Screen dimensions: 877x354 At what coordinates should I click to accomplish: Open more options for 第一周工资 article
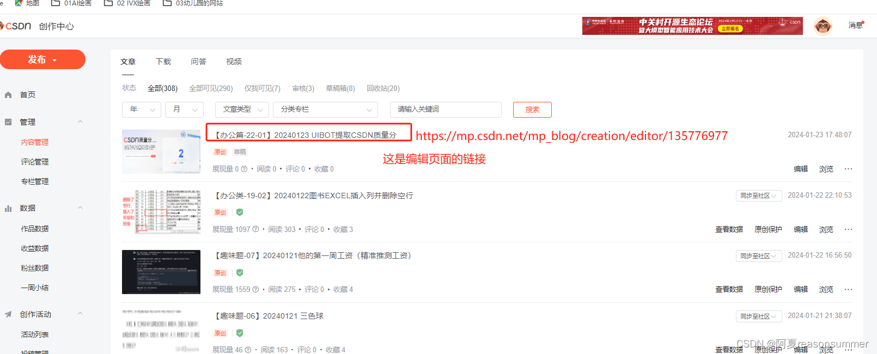(848, 289)
